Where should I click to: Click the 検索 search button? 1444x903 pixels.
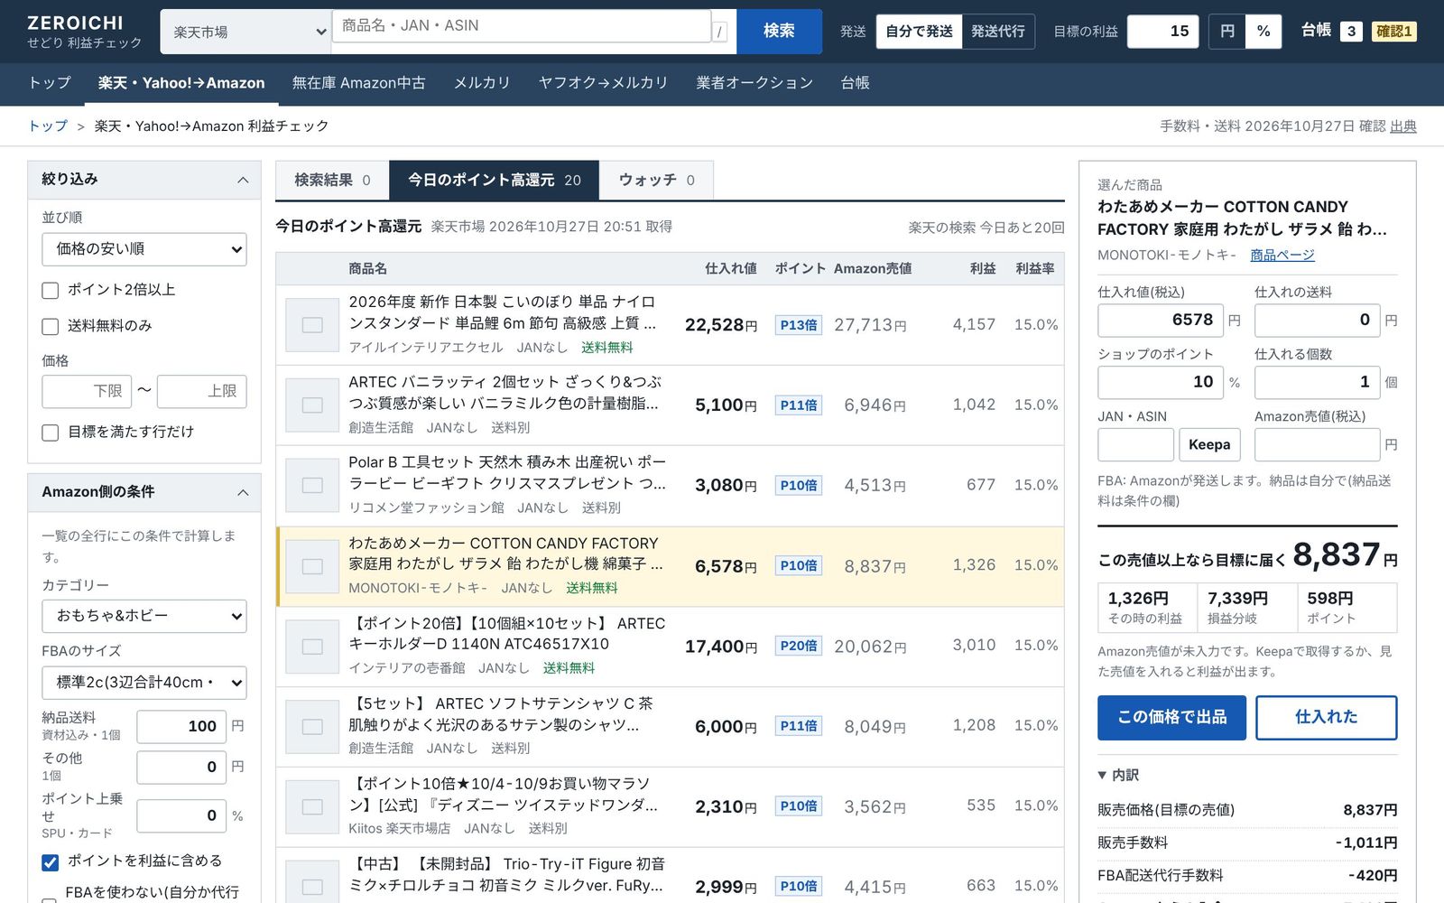[779, 32]
